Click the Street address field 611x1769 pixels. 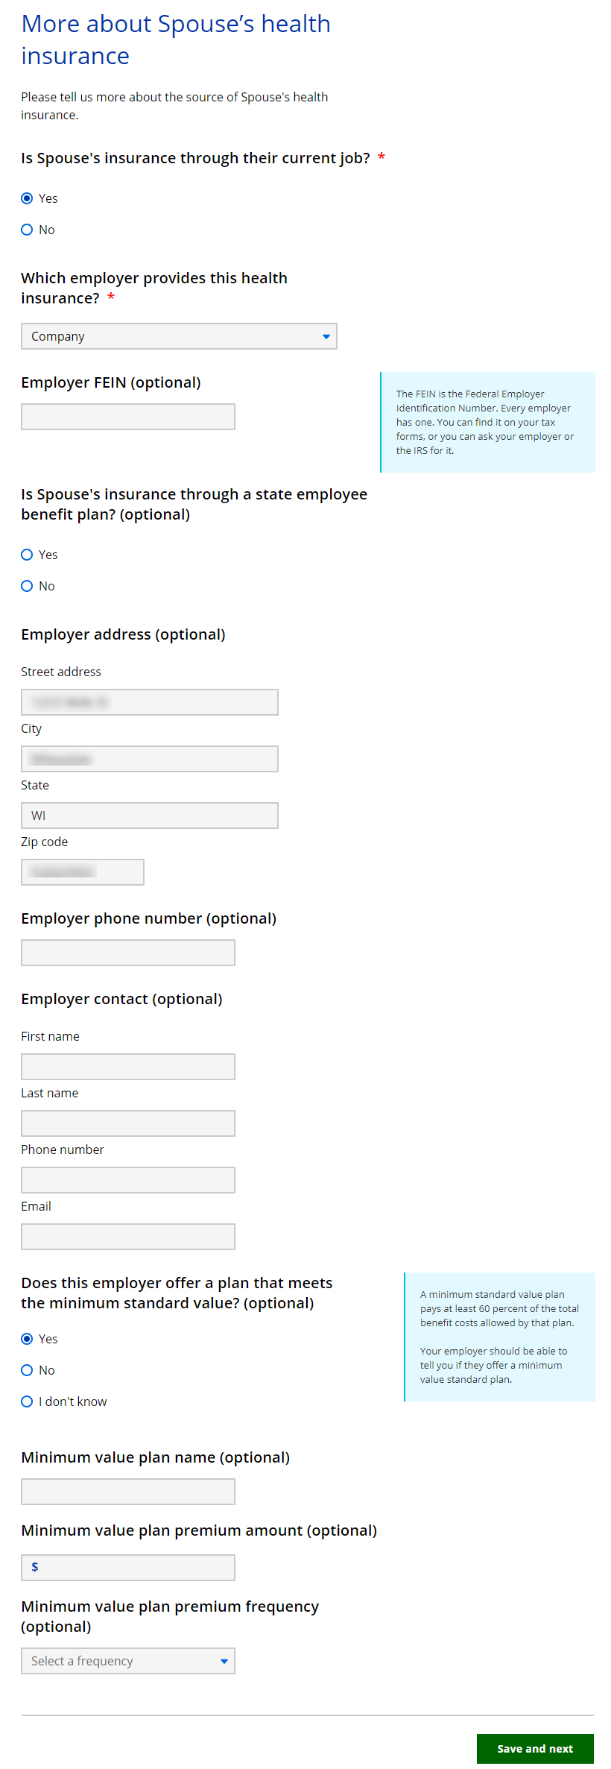[150, 702]
